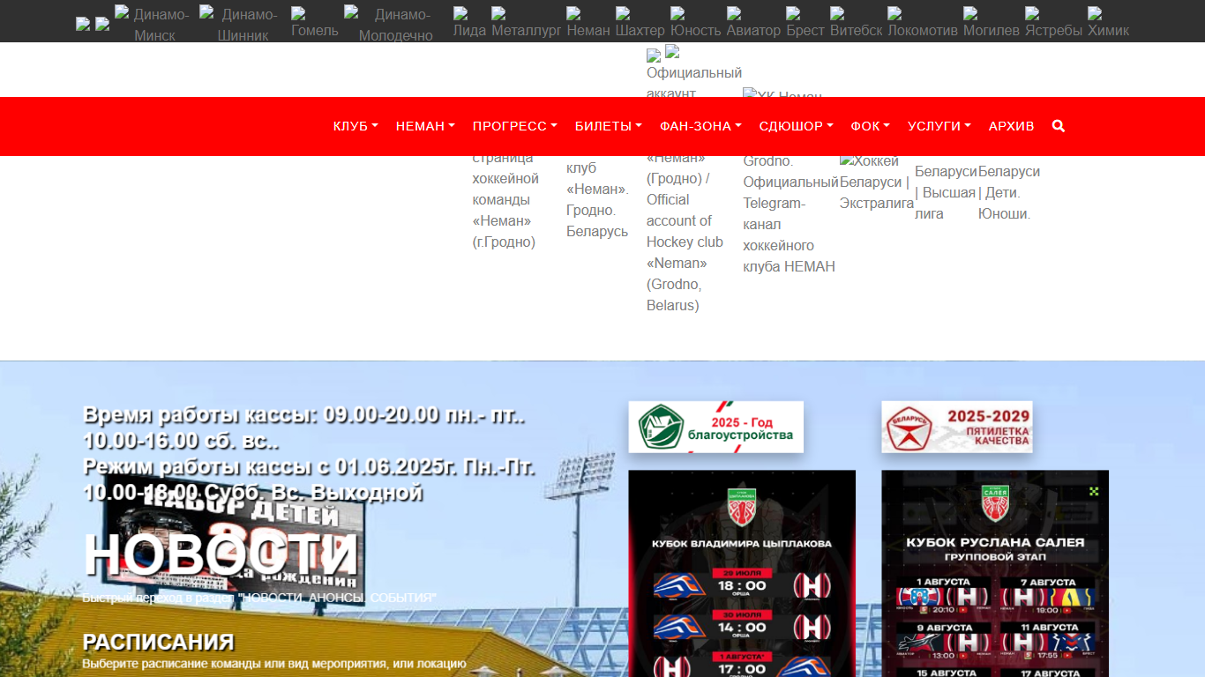Open Авиатор team link
Image resolution: width=1205 pixels, height=677 pixels.
(753, 24)
